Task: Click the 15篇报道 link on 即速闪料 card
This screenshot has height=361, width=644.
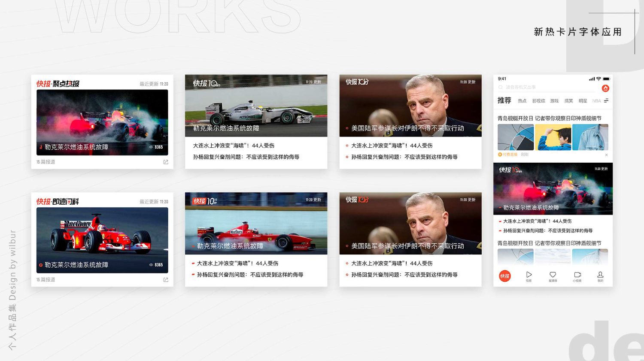Action: click(x=46, y=280)
